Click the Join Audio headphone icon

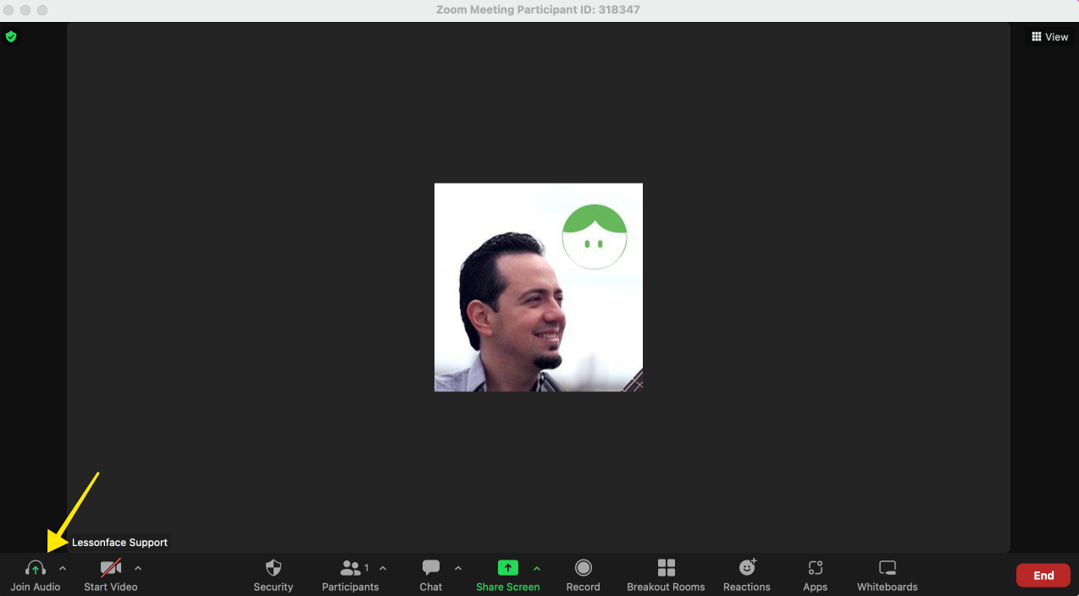(36, 569)
